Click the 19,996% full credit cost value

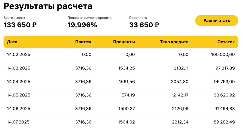(82, 25)
